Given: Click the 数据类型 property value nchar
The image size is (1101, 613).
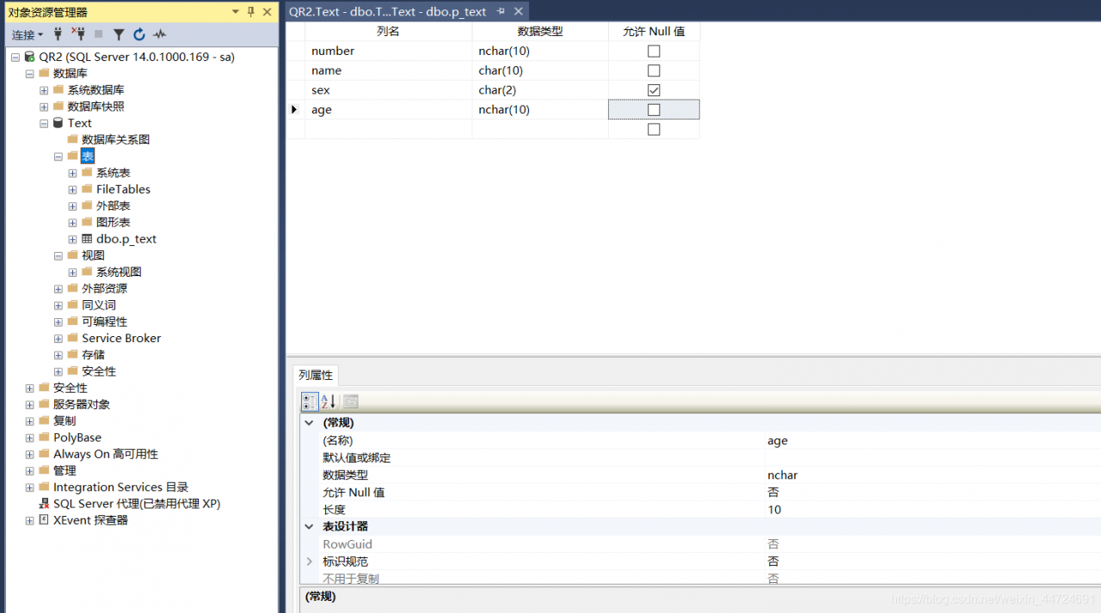Looking at the screenshot, I should point(932,475).
